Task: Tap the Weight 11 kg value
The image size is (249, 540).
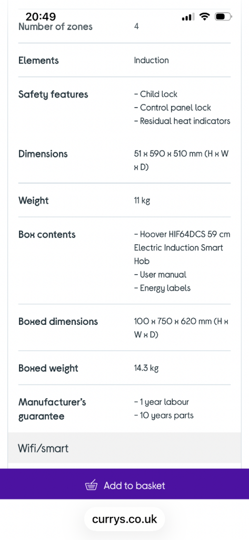Action: point(142,200)
